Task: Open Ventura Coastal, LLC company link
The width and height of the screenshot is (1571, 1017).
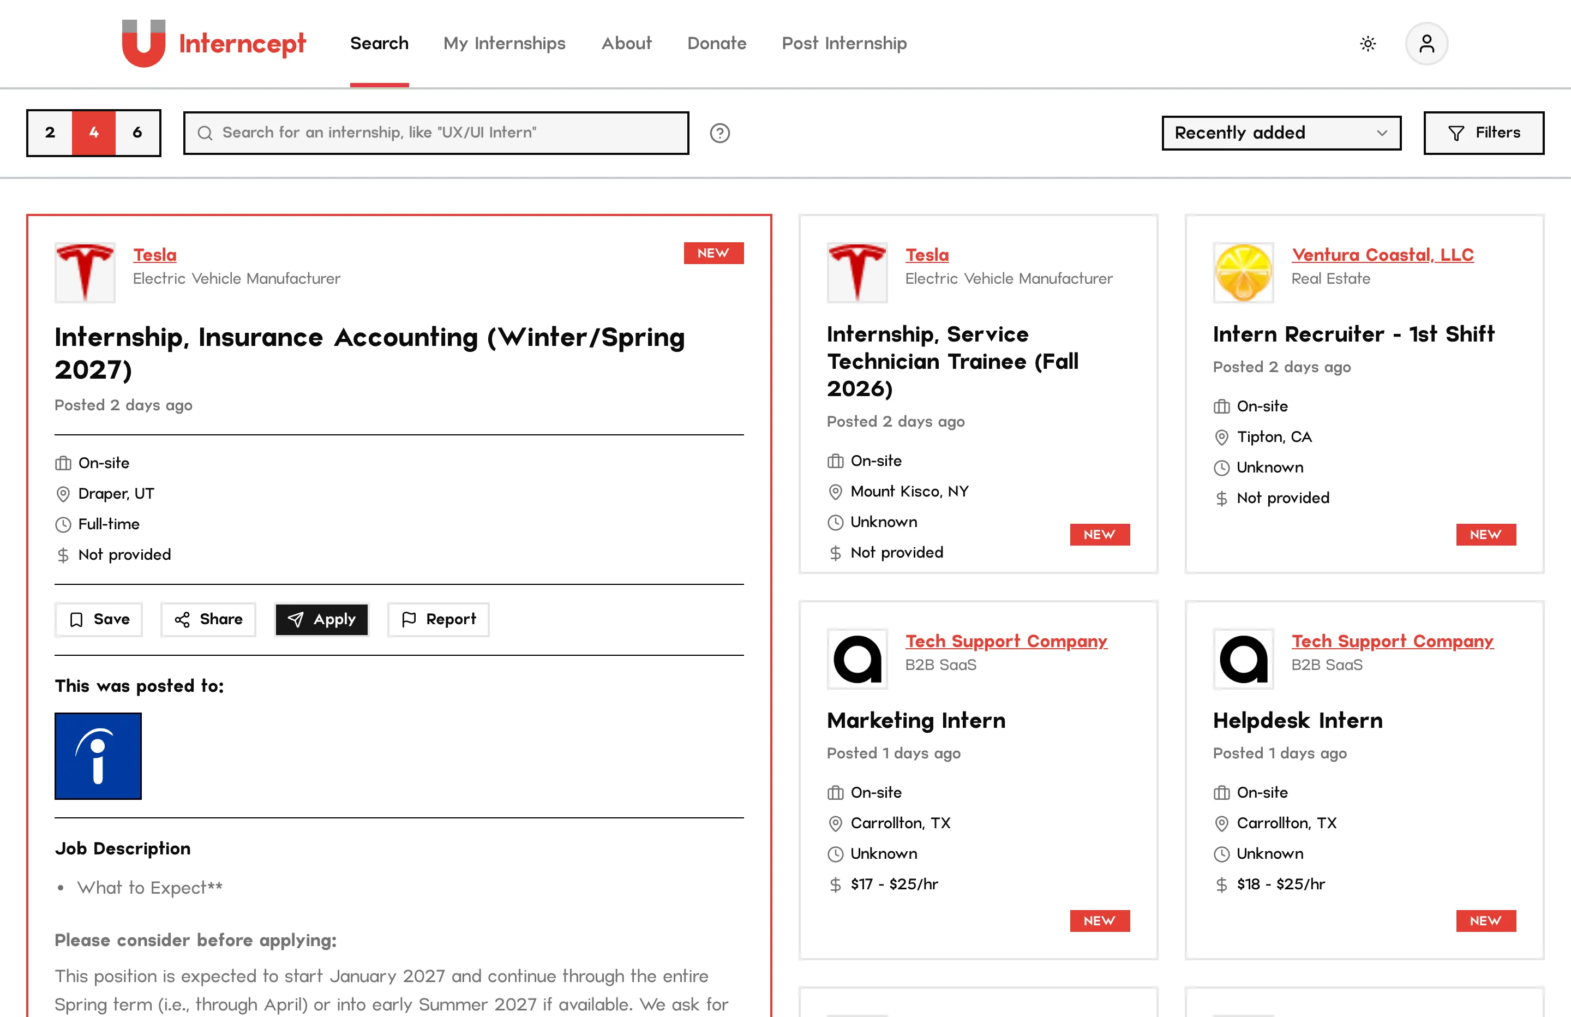Action: tap(1382, 255)
